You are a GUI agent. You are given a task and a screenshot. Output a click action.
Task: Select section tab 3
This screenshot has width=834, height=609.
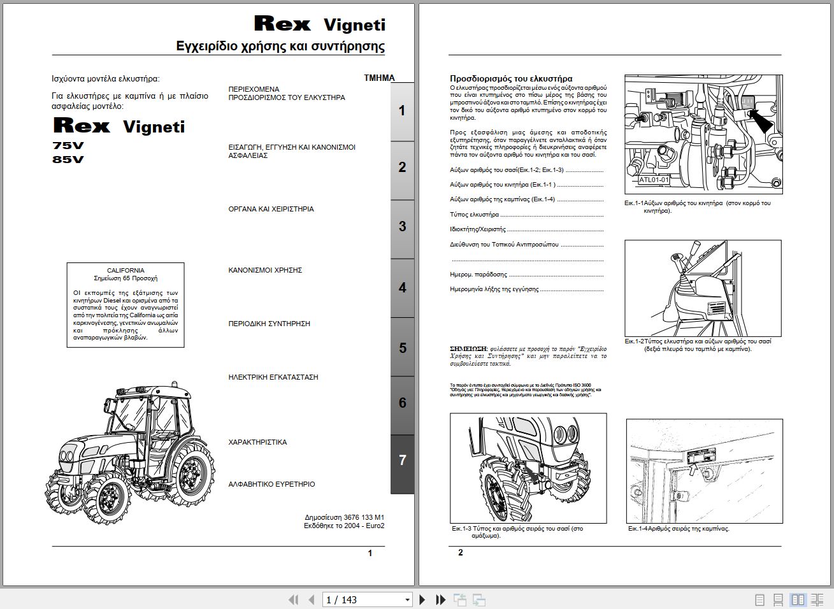point(402,229)
